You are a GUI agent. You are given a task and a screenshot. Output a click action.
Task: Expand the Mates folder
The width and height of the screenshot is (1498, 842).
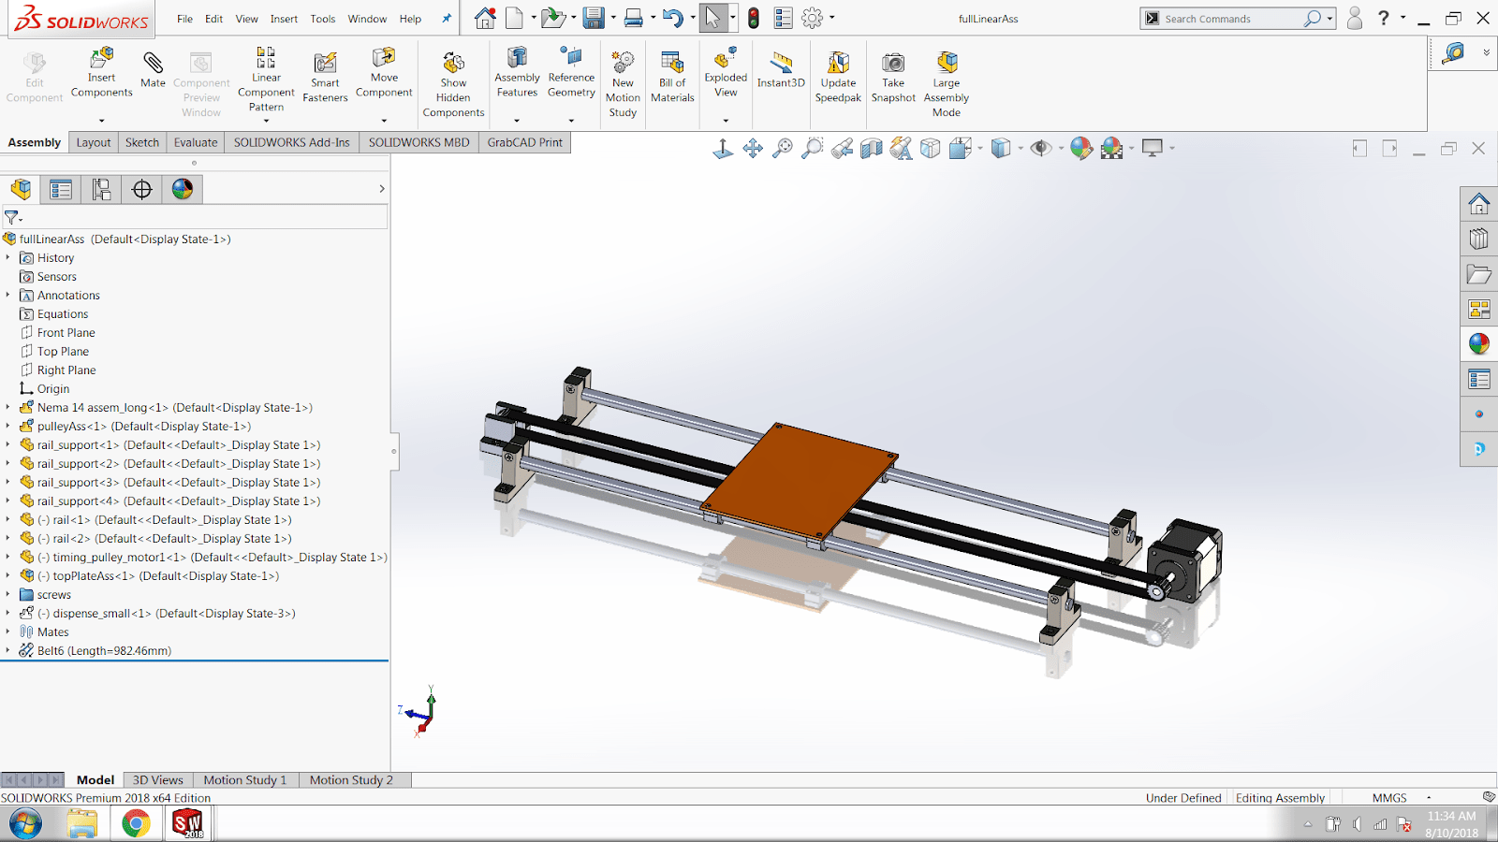coord(8,631)
